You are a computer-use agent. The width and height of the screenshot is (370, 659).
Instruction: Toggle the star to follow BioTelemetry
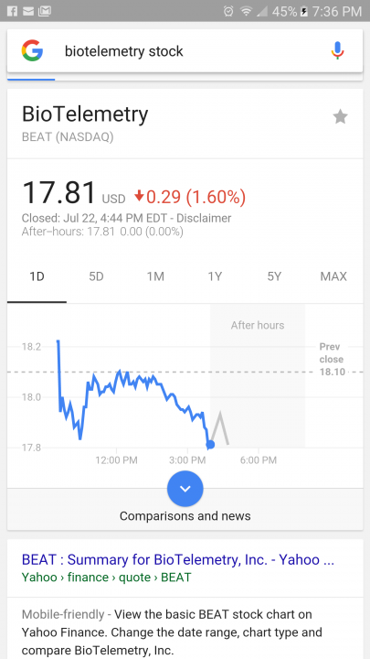coord(340,117)
